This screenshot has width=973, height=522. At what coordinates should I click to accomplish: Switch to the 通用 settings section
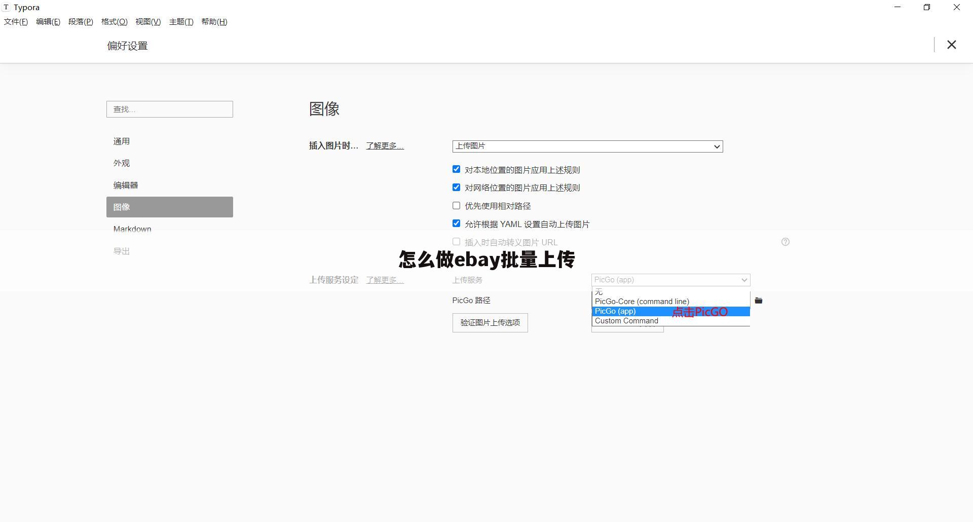(122, 141)
